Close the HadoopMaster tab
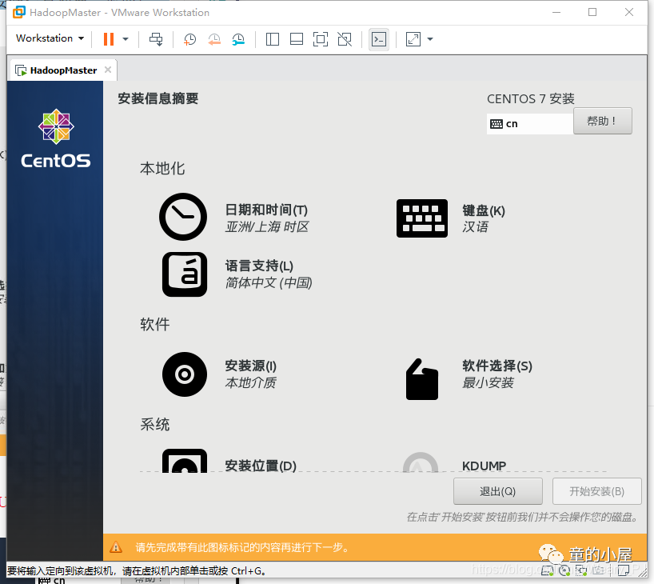654x584 pixels. coord(108,70)
